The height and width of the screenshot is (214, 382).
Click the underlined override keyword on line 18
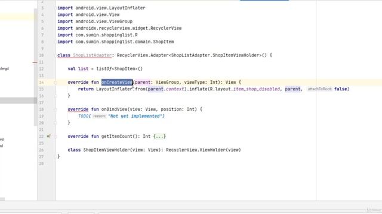78,109
